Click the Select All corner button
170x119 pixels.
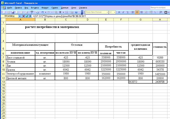point(3,20)
